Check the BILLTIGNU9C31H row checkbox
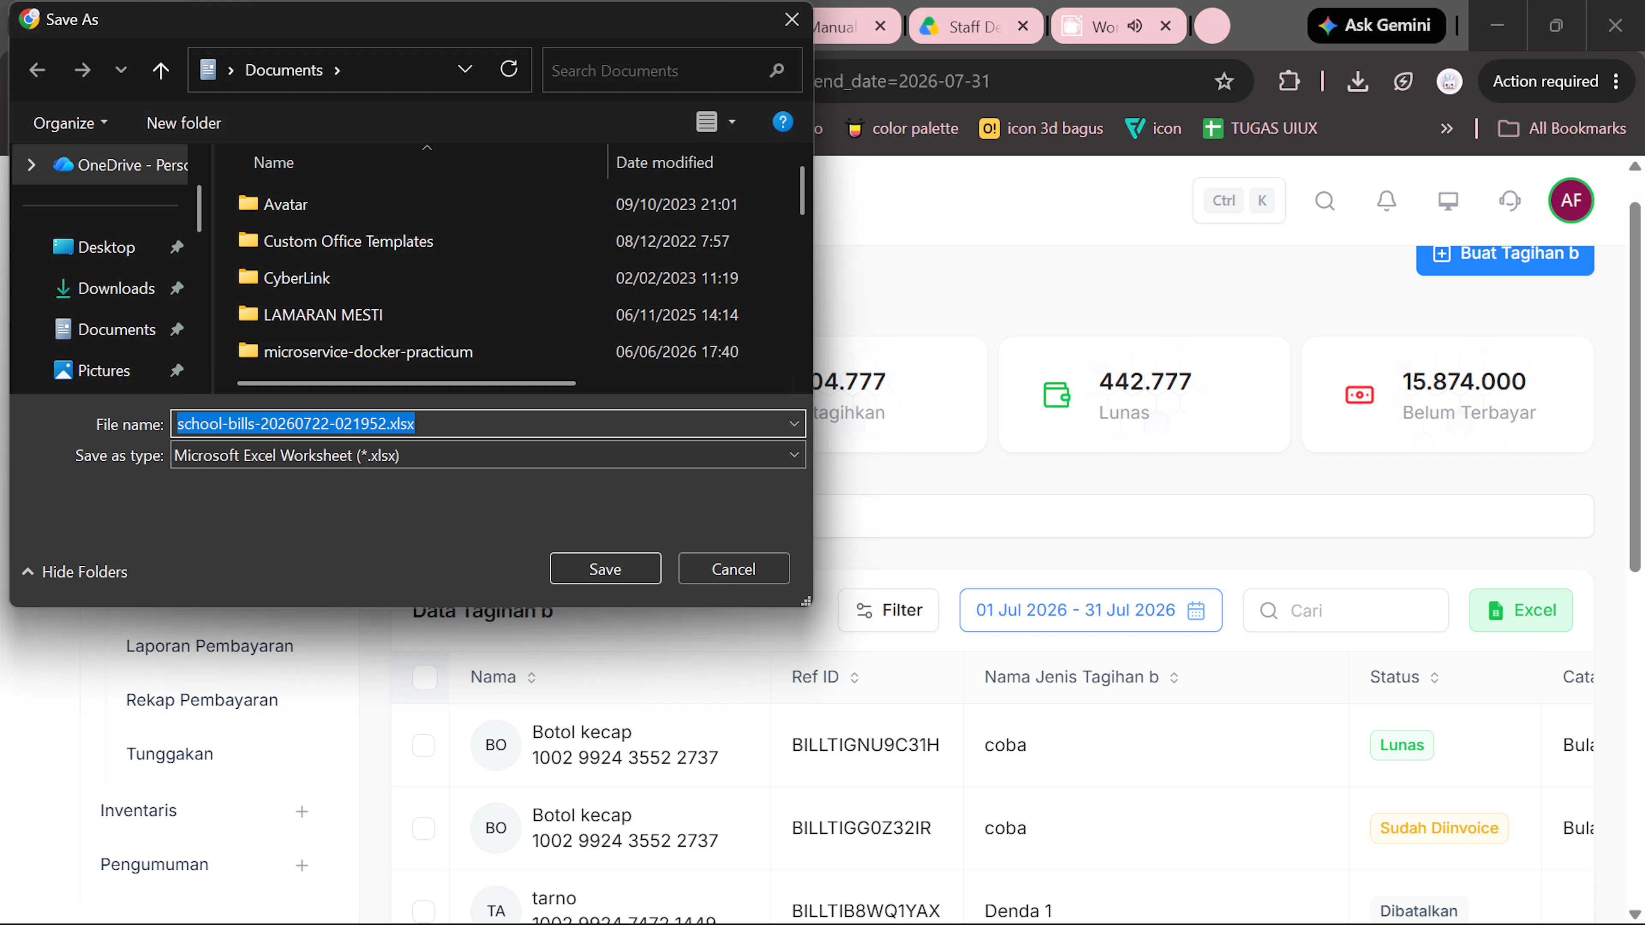This screenshot has width=1645, height=925. pos(424,745)
